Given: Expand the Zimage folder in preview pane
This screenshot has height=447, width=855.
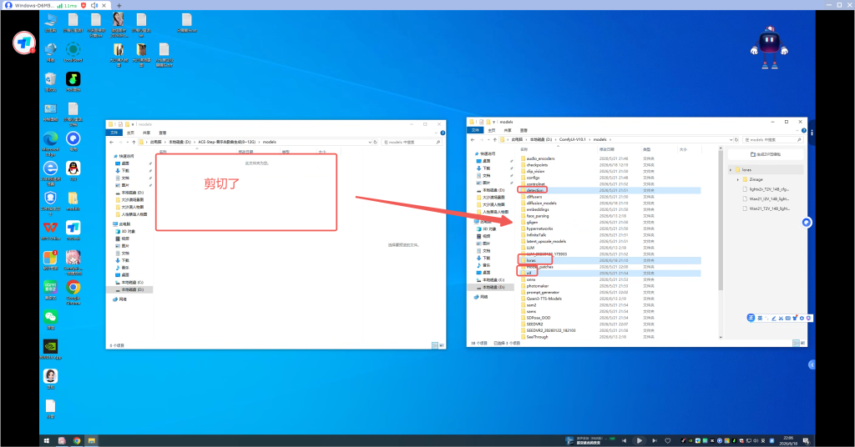Looking at the screenshot, I should tap(738, 179).
